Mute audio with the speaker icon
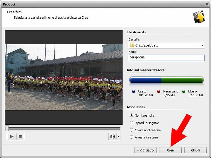This screenshot has height=158, width=211. [112, 137]
